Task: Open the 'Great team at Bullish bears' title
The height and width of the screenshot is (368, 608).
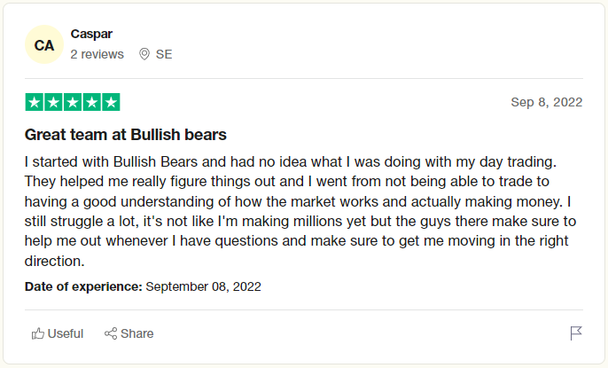Action: click(x=126, y=135)
